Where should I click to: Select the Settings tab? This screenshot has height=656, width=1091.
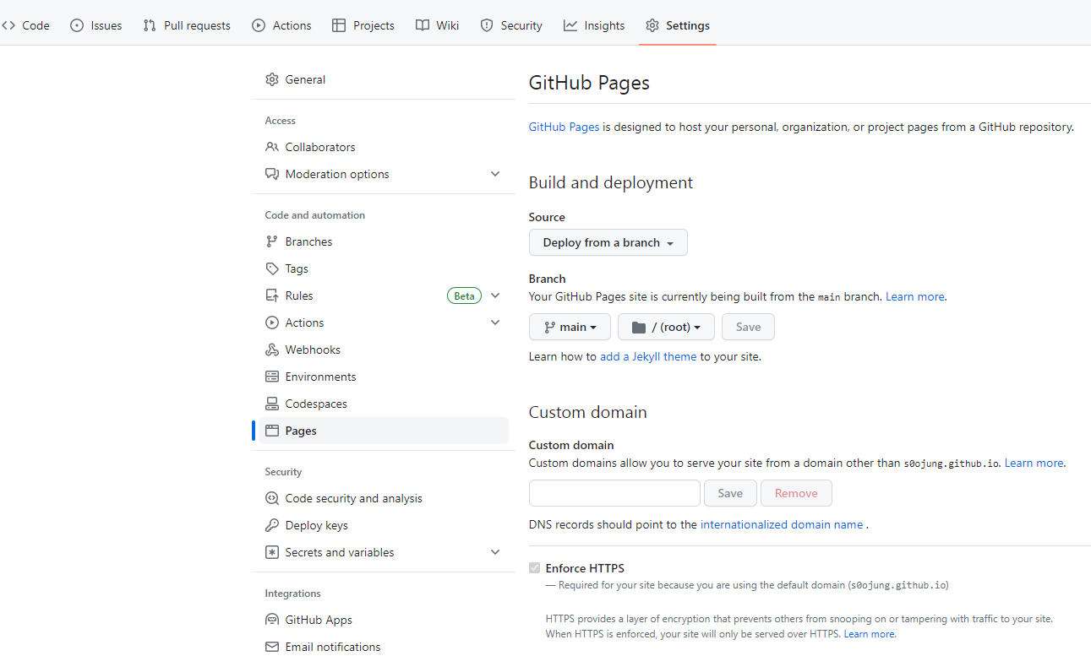coord(678,25)
